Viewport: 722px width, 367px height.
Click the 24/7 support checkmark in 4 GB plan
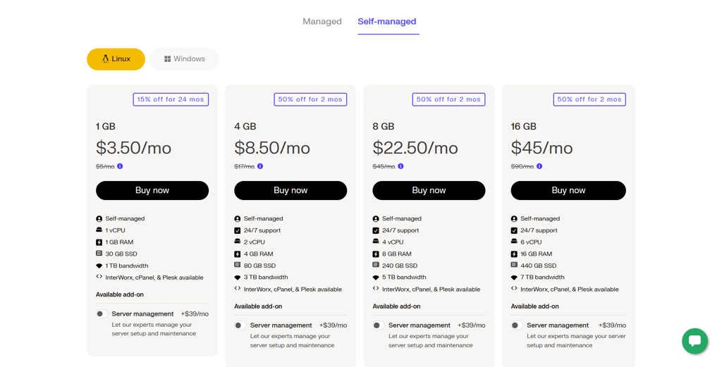coord(237,230)
